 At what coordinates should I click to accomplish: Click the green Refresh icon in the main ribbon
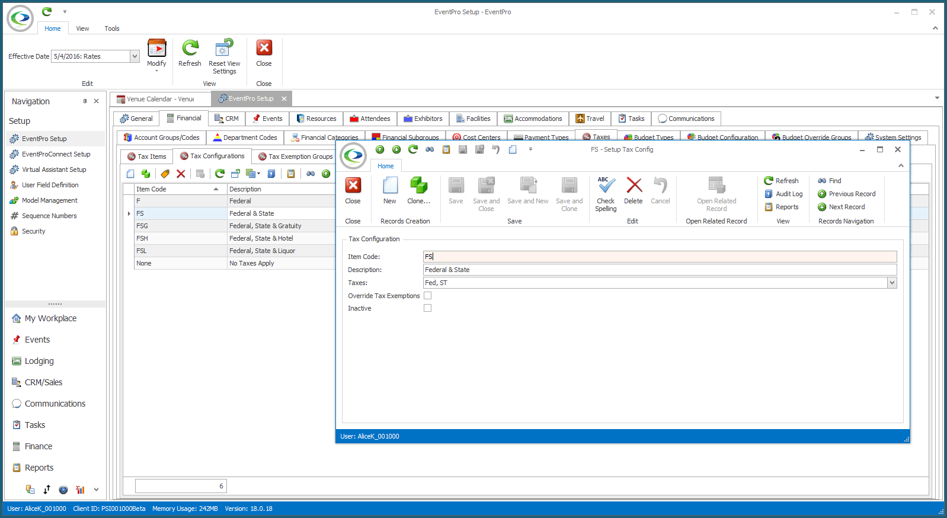[x=190, y=48]
